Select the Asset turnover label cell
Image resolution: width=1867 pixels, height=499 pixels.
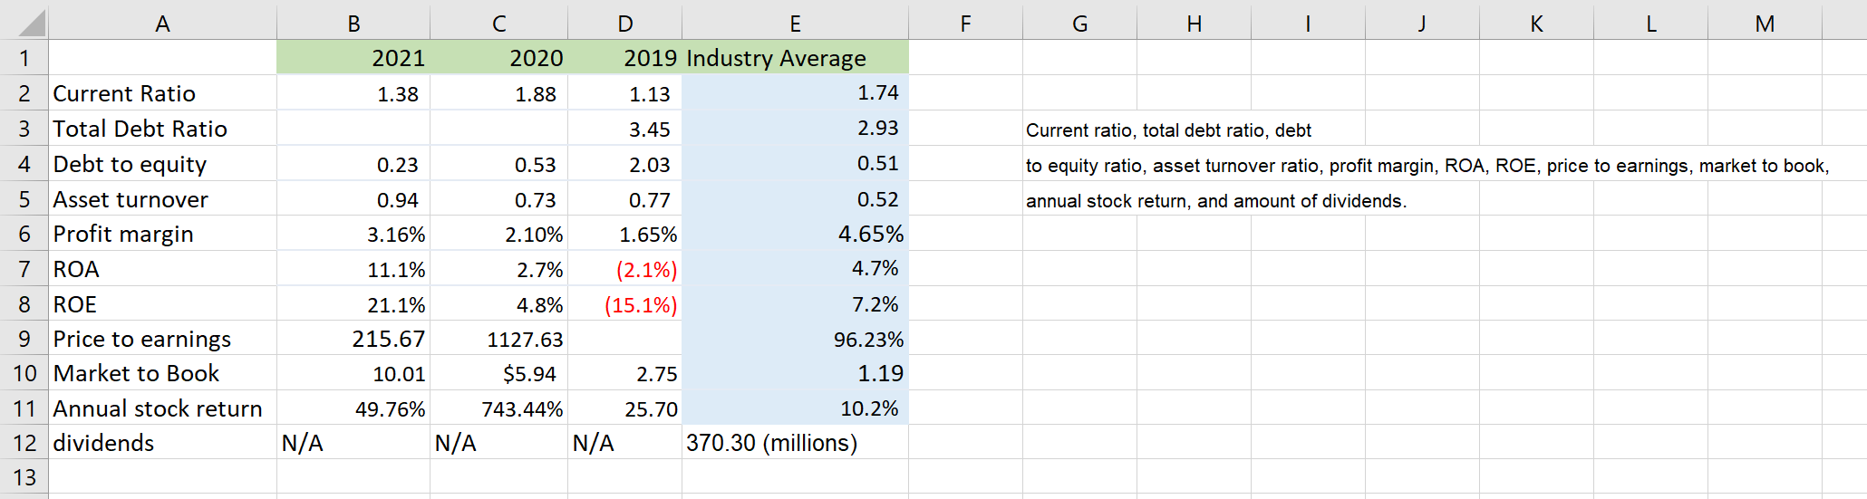[162, 199]
